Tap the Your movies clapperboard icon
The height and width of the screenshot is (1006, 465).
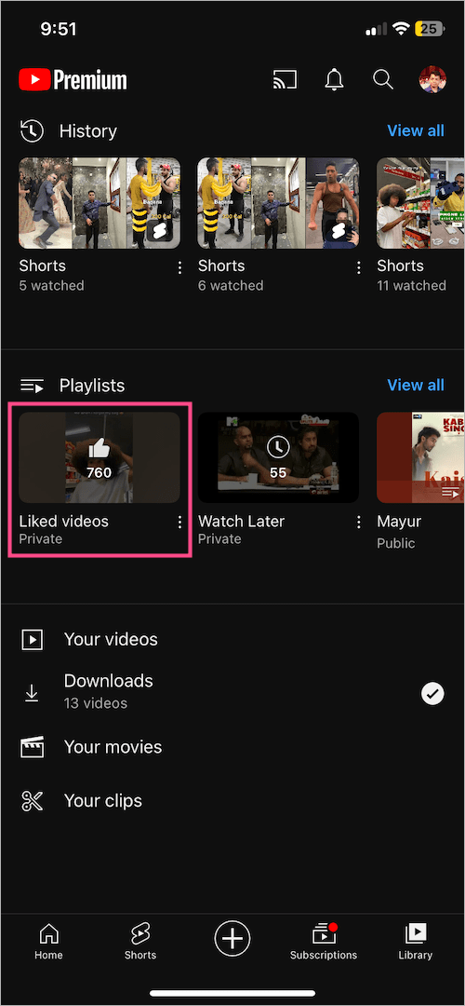tap(32, 747)
